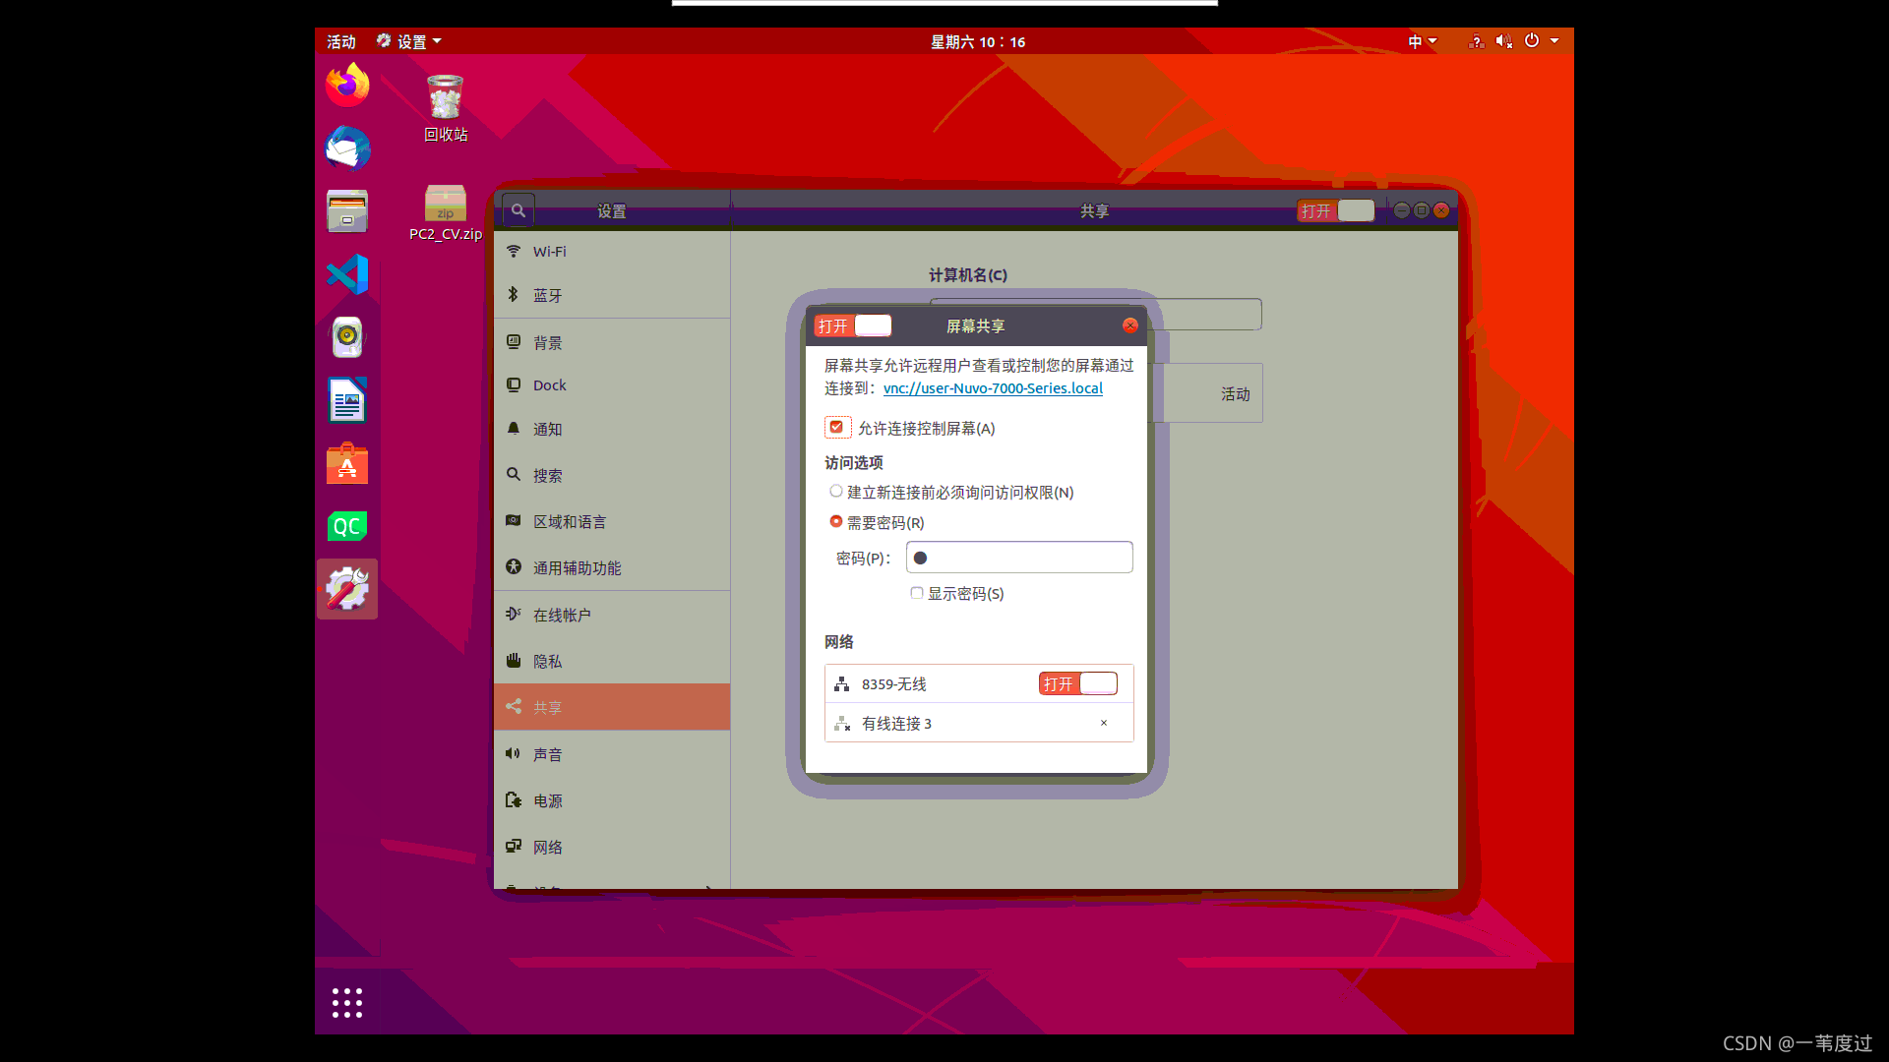Go to Bluetooth settings
1889x1062 pixels.
pos(612,295)
